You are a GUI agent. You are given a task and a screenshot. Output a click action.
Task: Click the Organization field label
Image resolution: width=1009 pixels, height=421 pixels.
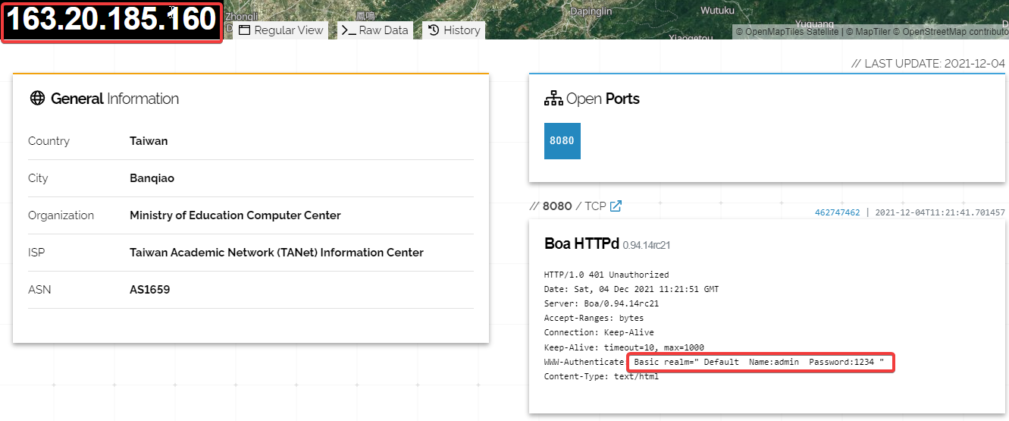pos(61,215)
